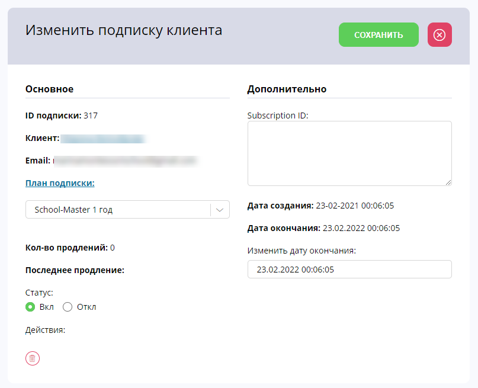The image size is (478, 388).
Task: Click the Последнее продление label
Action: pyautogui.click(x=75, y=270)
